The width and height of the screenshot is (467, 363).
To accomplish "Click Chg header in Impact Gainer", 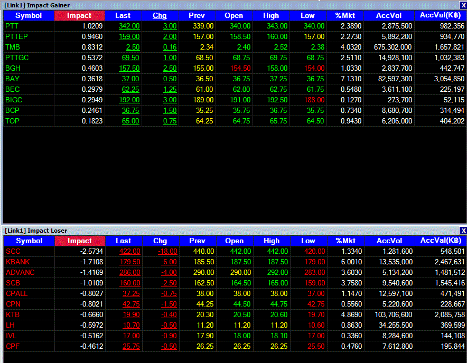I will [x=160, y=16].
